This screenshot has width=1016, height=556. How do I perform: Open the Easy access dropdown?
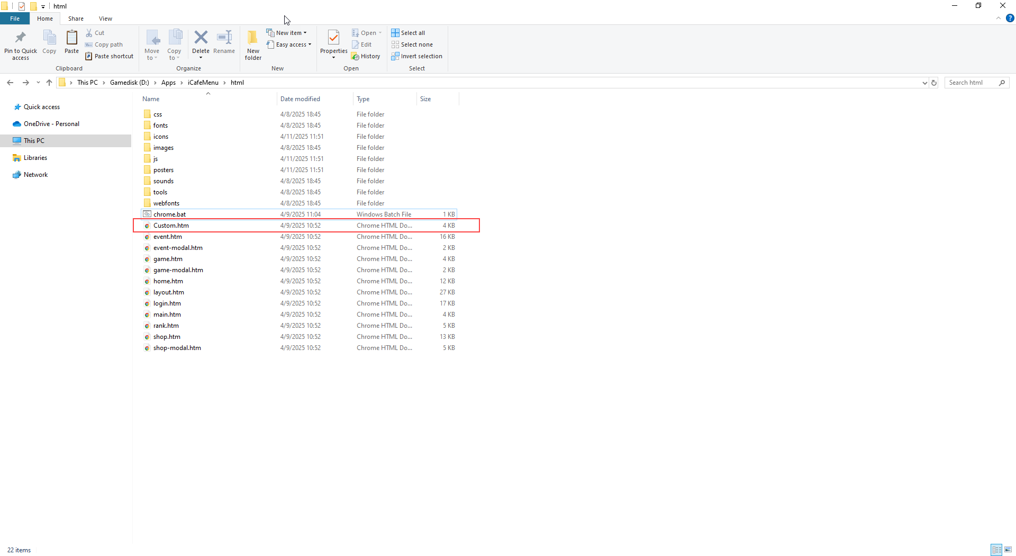coord(289,44)
